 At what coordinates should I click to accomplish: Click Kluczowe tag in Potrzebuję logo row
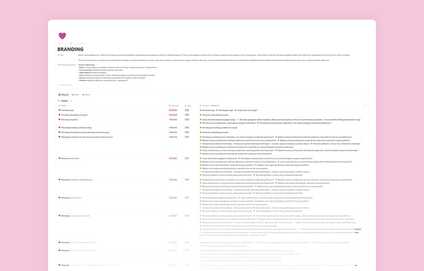pyautogui.click(x=173, y=110)
